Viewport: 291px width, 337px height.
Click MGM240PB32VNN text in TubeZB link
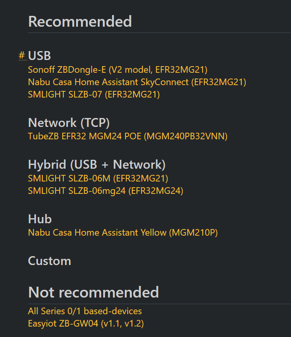[x=185, y=136]
